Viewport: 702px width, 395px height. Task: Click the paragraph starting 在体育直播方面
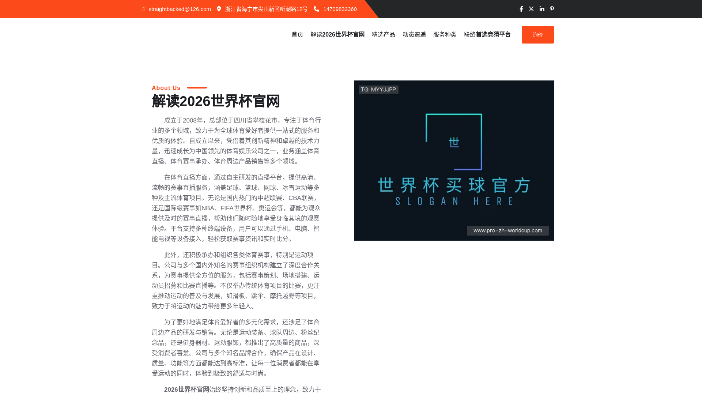coord(237,208)
